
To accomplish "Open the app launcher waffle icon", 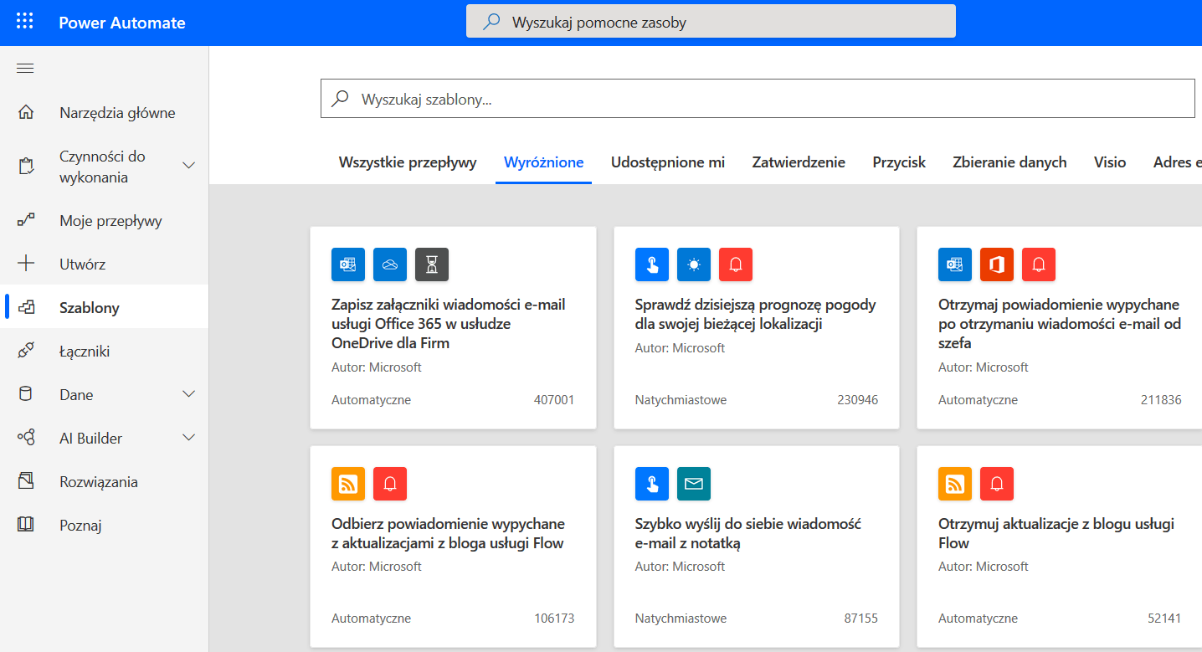I will (x=25, y=23).
